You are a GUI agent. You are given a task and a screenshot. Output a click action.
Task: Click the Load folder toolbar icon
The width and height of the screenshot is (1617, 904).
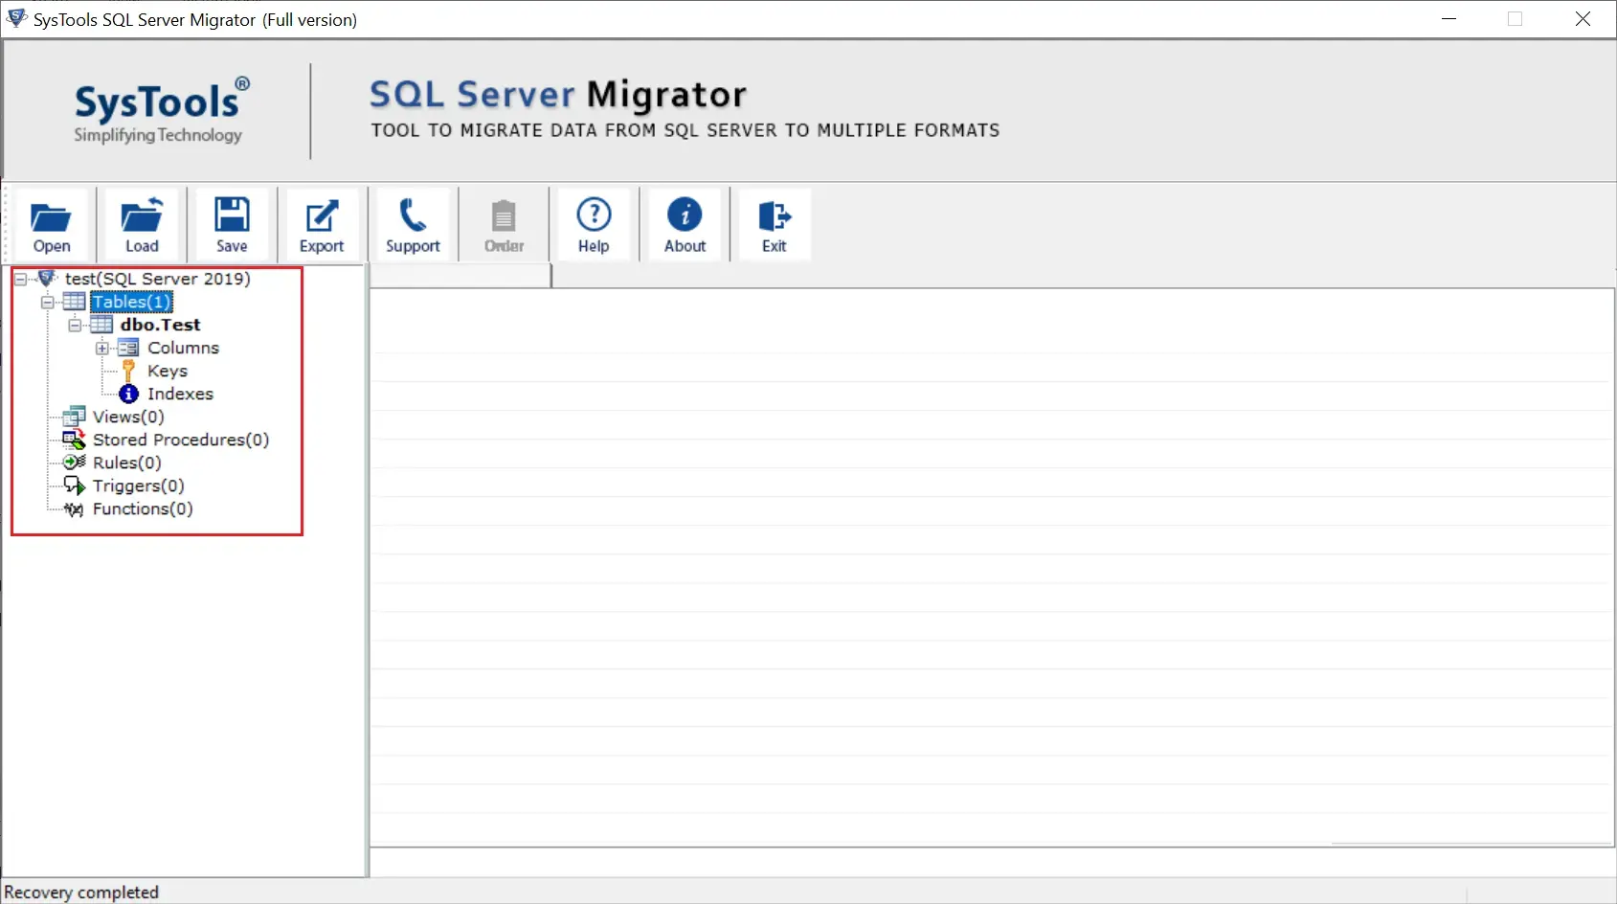click(142, 215)
